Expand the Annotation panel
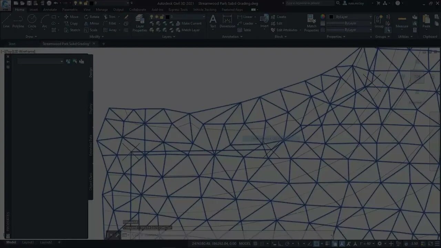The height and width of the screenshot is (248, 441). pos(232,37)
